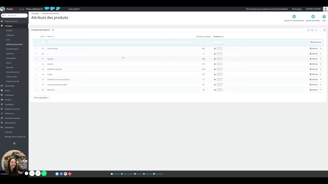Open the Ma Boutique link

[297, 9]
